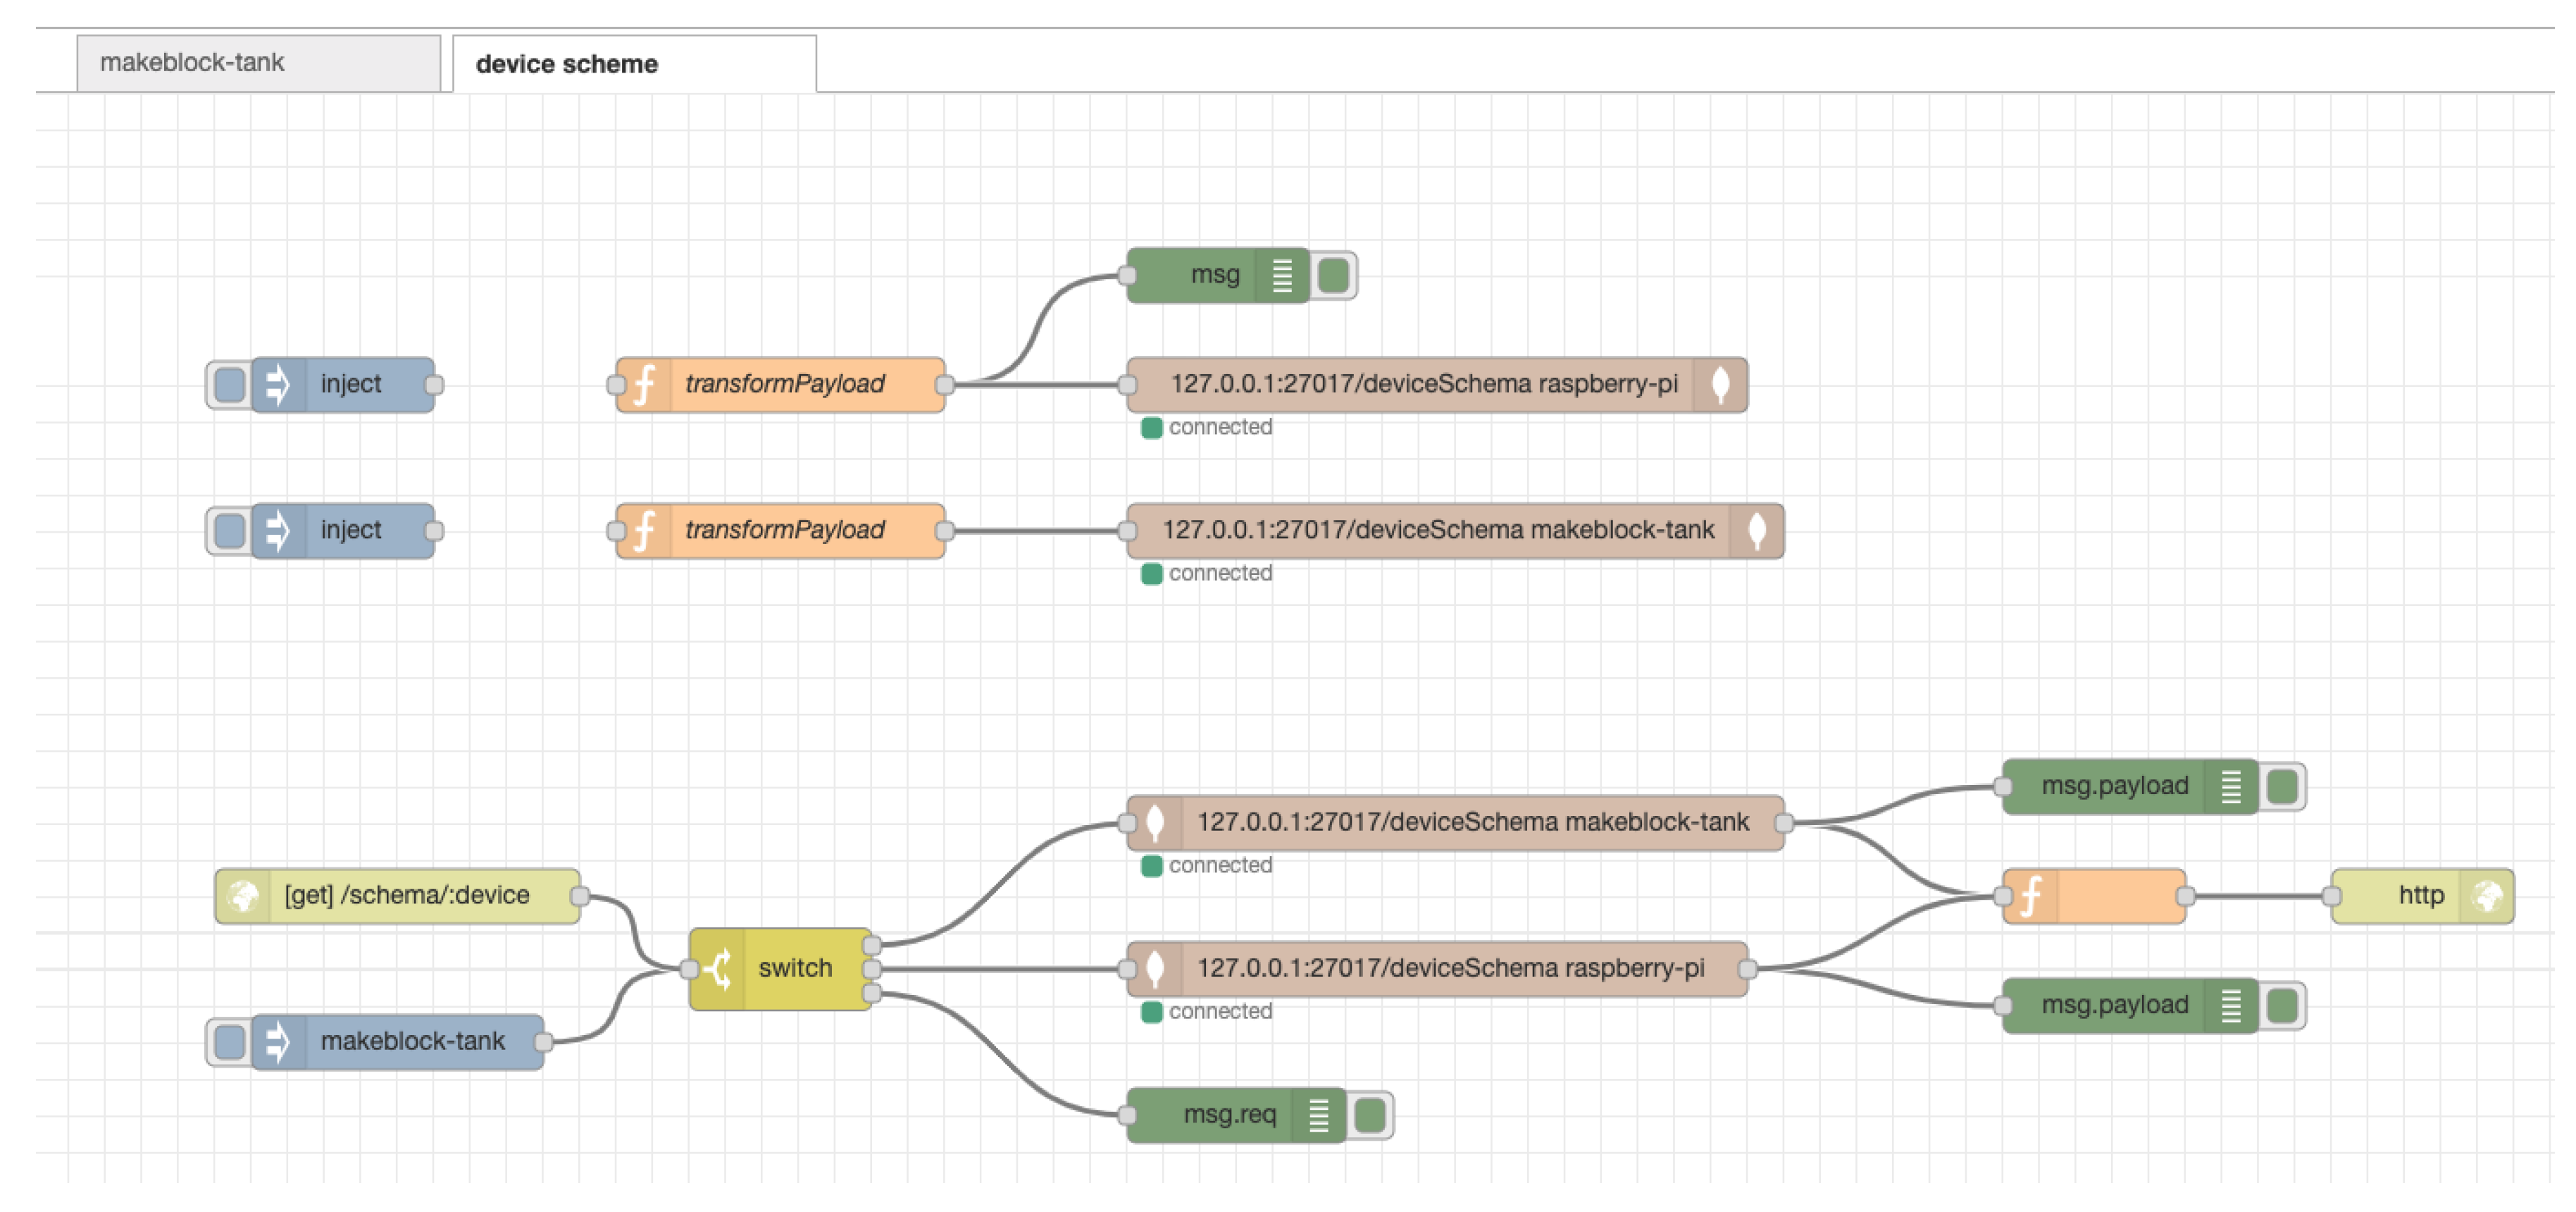Click list icon on the msg debug node

pyautogui.click(x=1282, y=275)
